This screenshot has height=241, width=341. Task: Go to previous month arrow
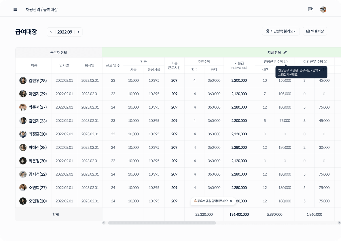click(x=51, y=32)
